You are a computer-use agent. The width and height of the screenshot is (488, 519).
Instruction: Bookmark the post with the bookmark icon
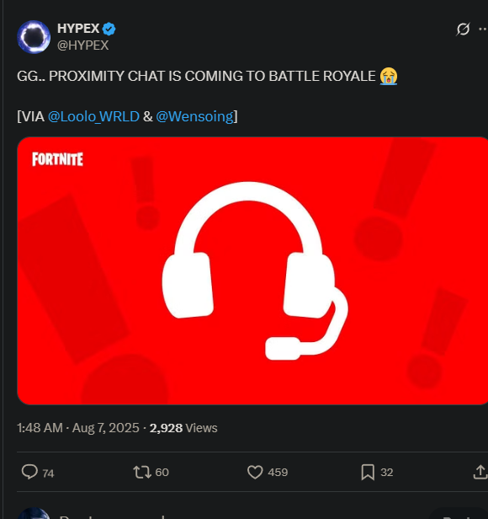coord(368,472)
